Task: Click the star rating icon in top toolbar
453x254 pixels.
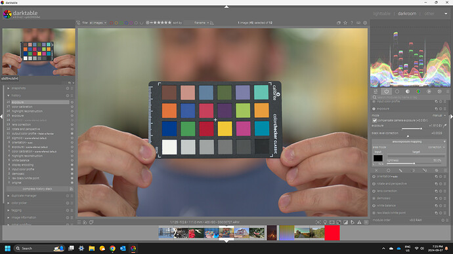Action: [345, 23]
